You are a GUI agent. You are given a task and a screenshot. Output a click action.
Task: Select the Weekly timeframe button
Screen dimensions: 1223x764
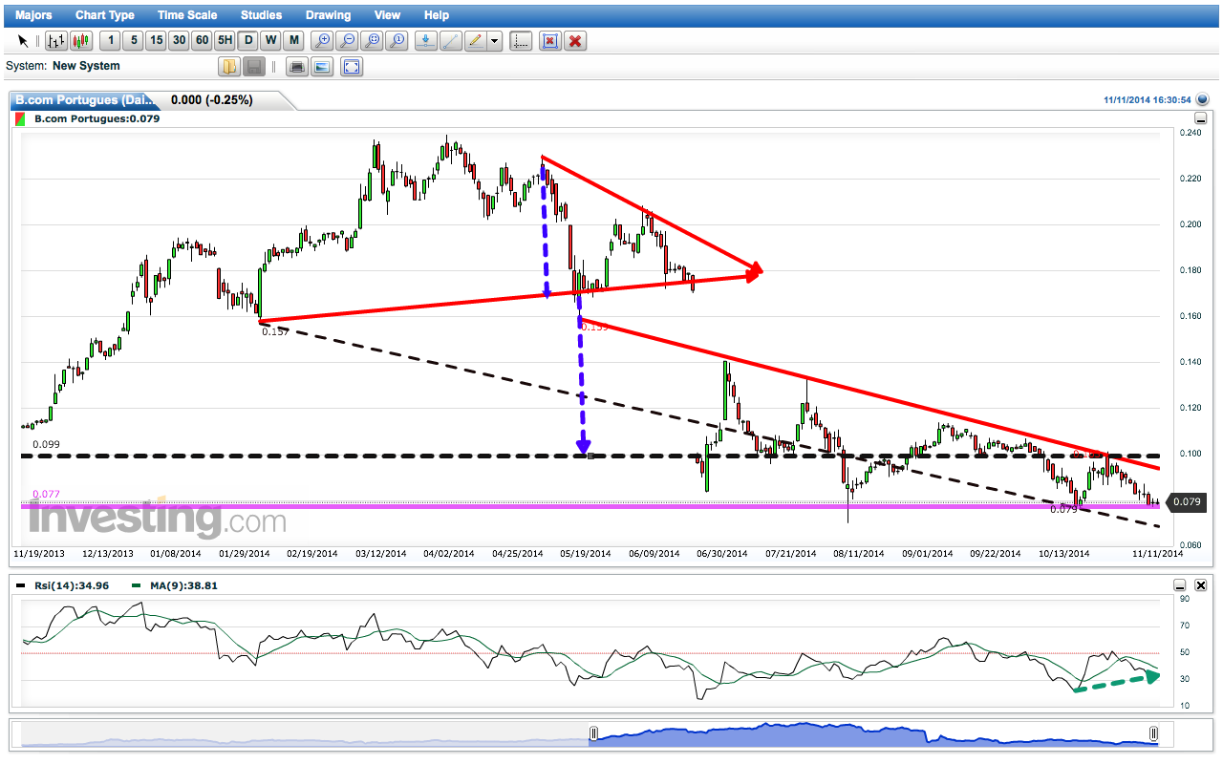[x=271, y=41]
